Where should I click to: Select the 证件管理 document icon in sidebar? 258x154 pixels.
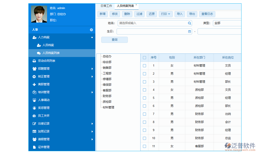point(34,147)
